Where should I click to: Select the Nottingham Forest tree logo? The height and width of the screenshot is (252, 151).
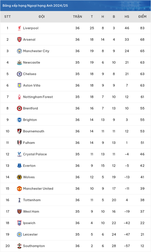click(x=19, y=97)
